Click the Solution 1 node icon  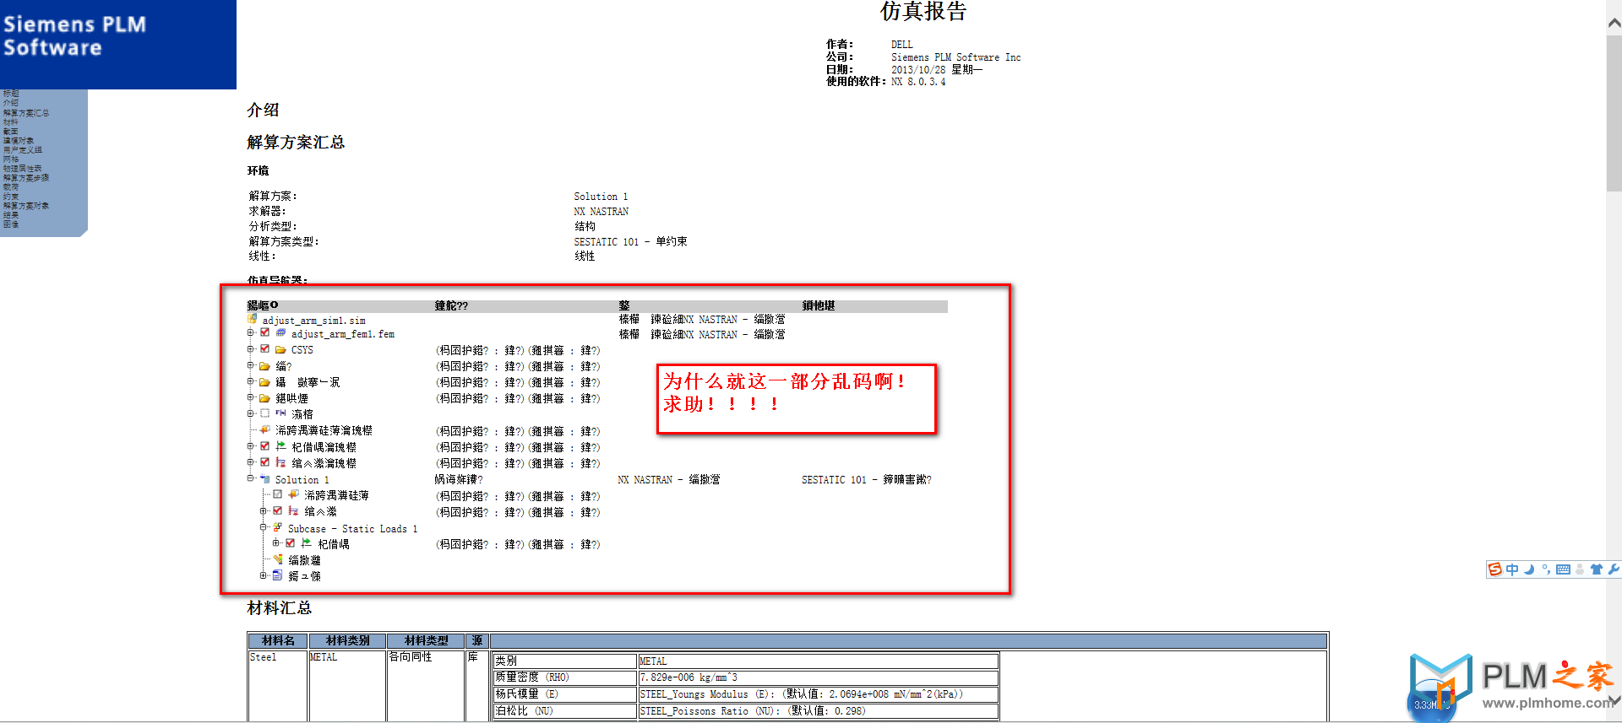264,478
